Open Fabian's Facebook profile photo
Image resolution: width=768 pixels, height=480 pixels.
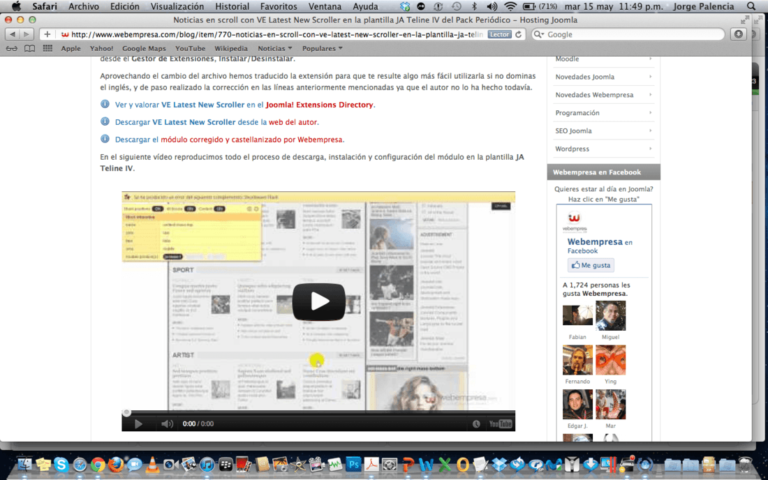[x=577, y=315]
